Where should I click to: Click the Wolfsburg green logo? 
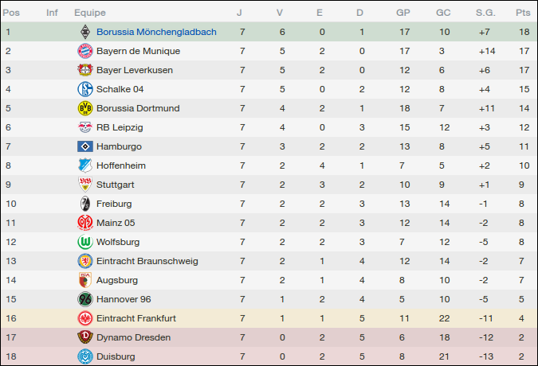[84, 242]
